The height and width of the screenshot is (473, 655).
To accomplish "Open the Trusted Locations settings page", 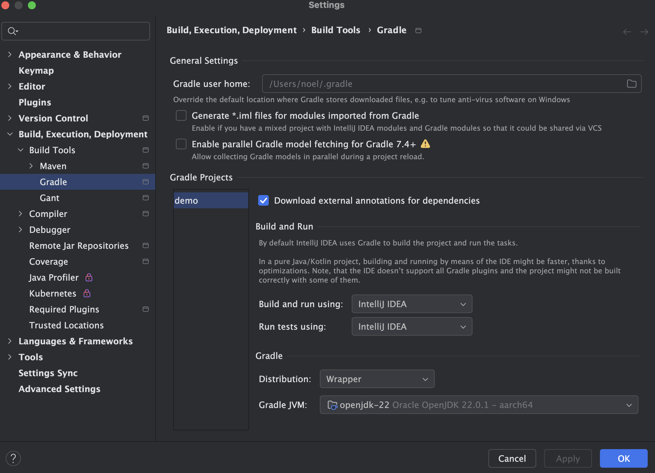I will [66, 325].
